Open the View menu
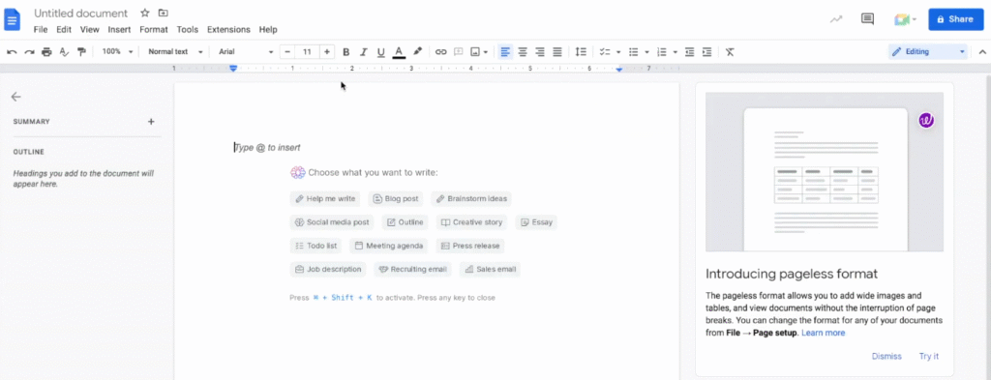Screen dimensions: 991x380 (x=90, y=30)
